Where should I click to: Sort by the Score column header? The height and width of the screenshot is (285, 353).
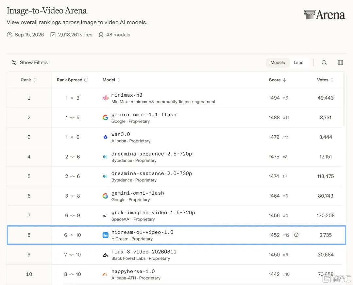[277, 80]
